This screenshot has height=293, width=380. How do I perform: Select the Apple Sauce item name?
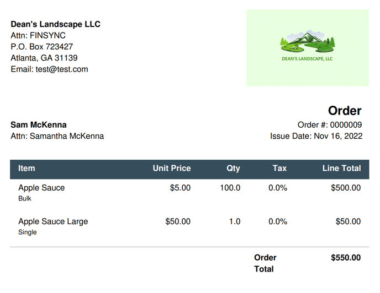pyautogui.click(x=41, y=188)
